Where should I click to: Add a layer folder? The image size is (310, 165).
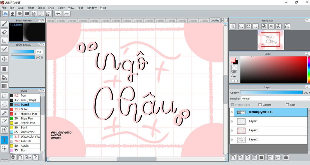coord(261,157)
